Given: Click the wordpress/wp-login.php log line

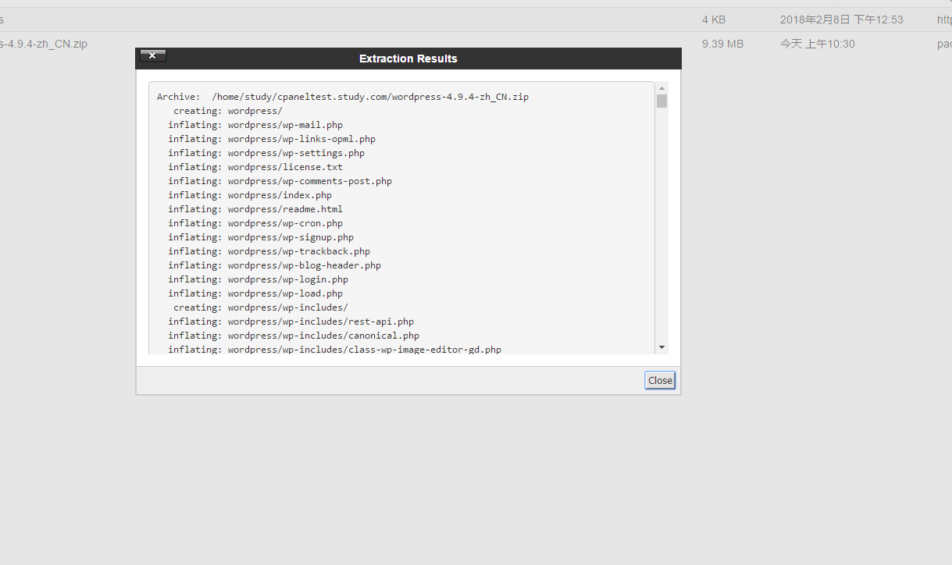Looking at the screenshot, I should (258, 279).
